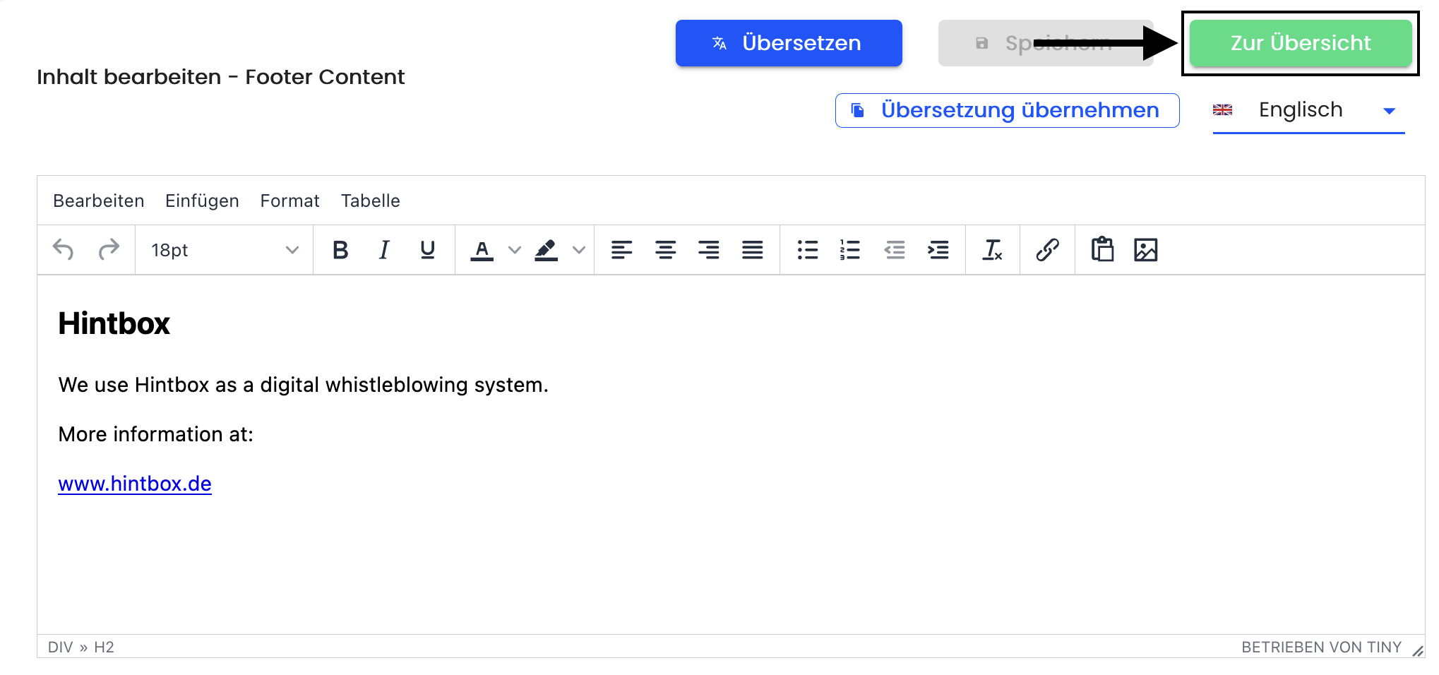Select H2 in the element path
The width and height of the screenshot is (1439, 675).
click(x=104, y=647)
